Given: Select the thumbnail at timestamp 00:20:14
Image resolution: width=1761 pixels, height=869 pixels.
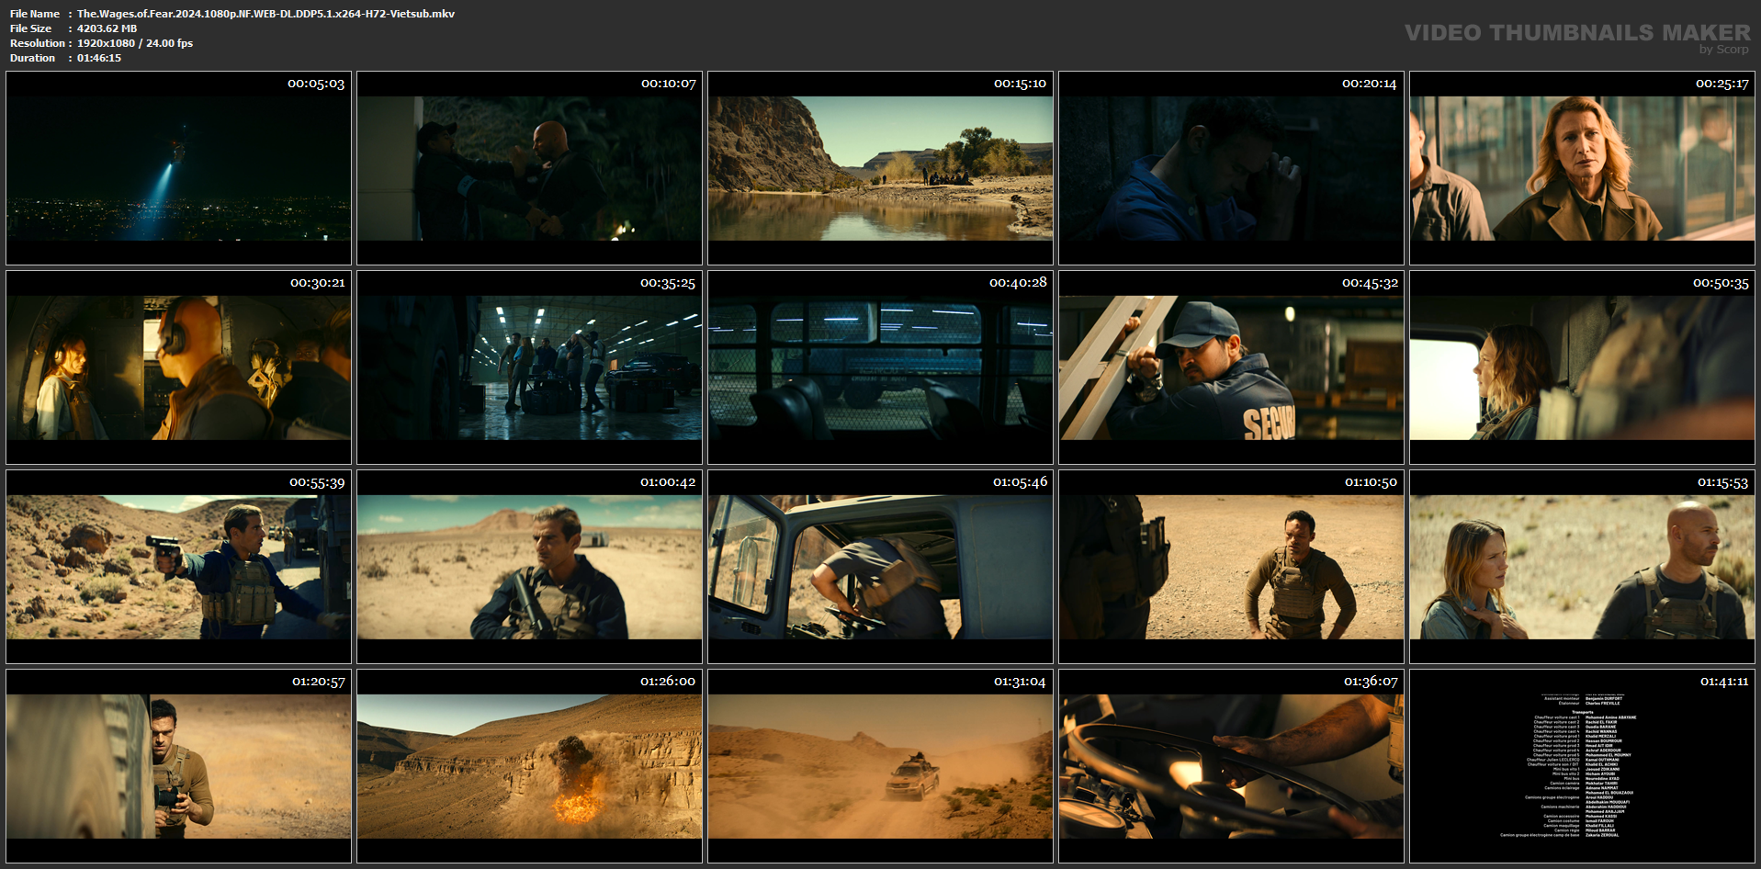Looking at the screenshot, I should pyautogui.click(x=1231, y=168).
